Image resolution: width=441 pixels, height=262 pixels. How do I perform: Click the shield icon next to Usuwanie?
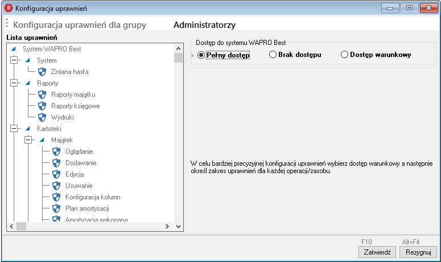56,186
